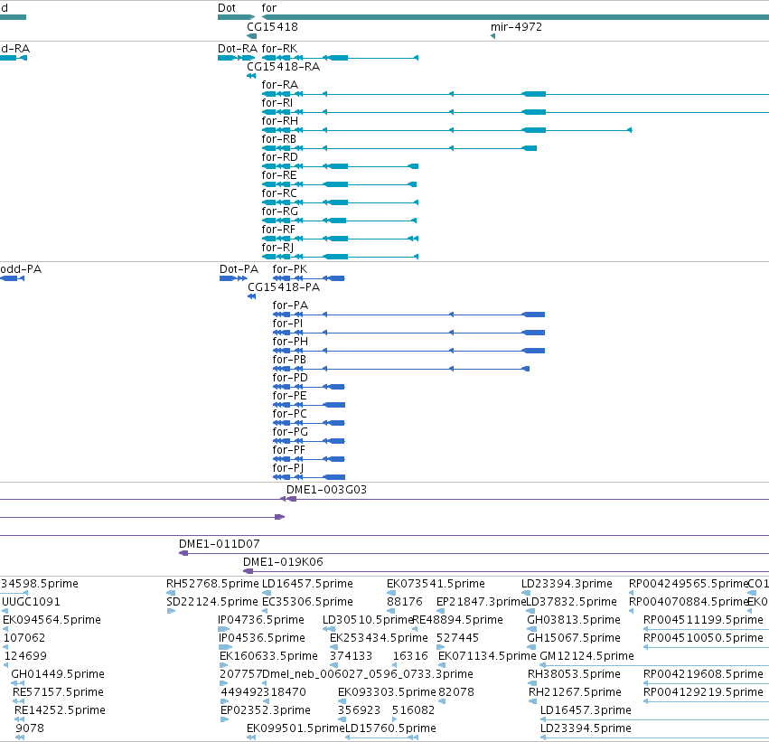This screenshot has height=742, width=769.
Task: Open the for-PI protein label
Action: point(287,324)
